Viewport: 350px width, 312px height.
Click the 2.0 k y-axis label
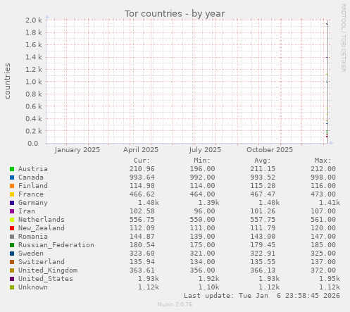point(34,20)
